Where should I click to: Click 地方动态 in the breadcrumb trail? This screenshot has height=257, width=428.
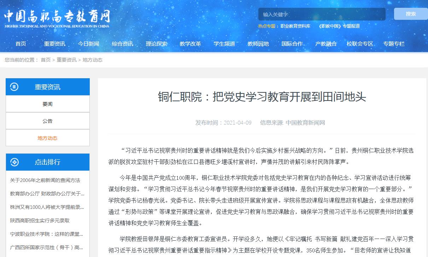click(93, 60)
